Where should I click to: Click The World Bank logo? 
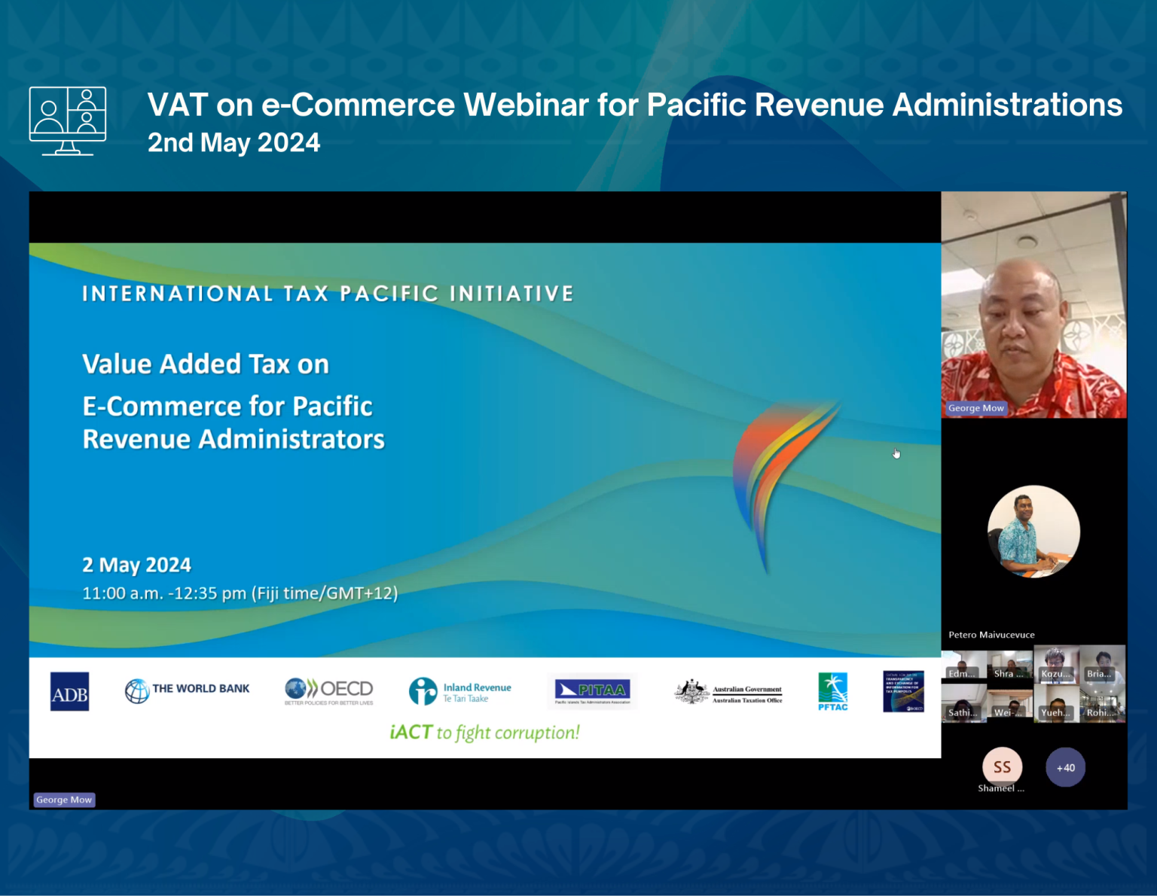[187, 688]
